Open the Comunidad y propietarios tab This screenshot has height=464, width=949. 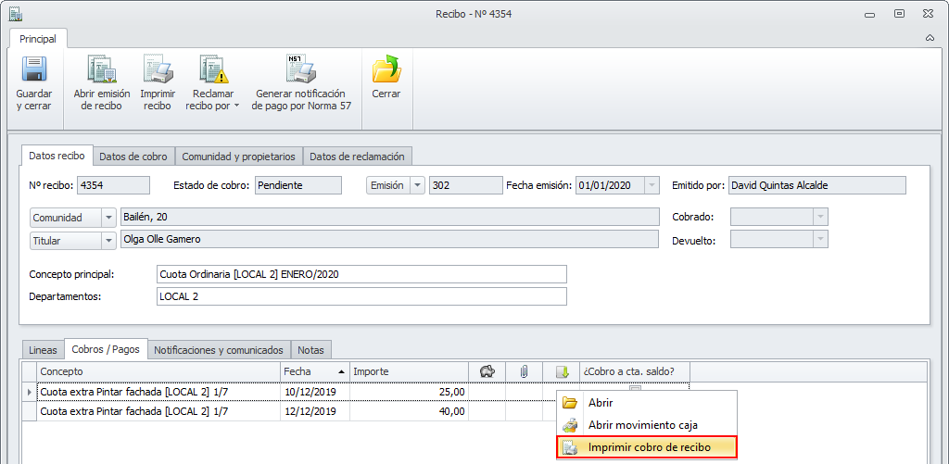[x=238, y=157]
